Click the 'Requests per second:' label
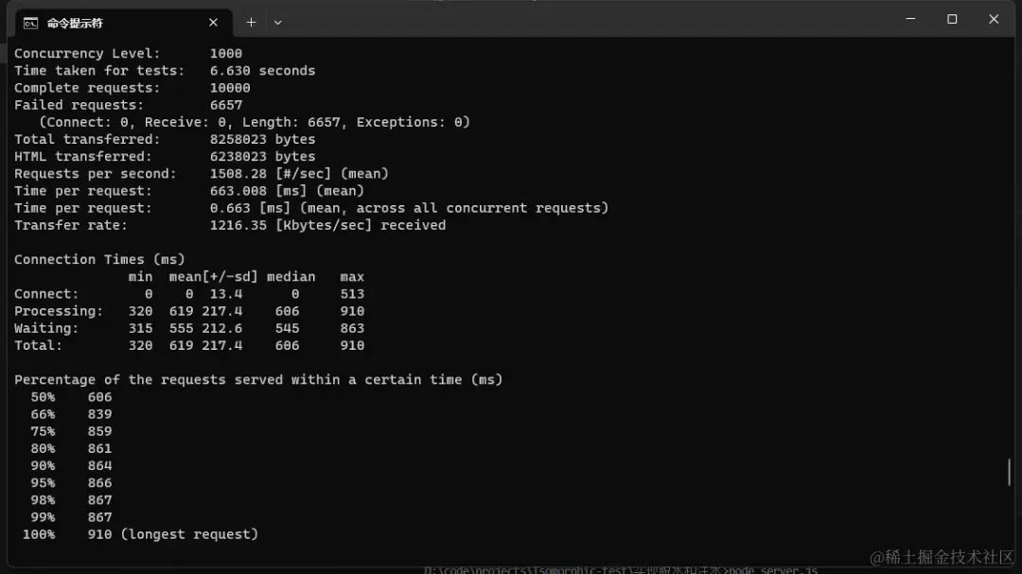This screenshot has width=1022, height=574. point(96,173)
